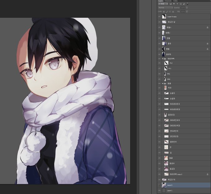The height and width of the screenshot is (194, 211).
Task: Select the Layer 1 thumbnail
Action: point(164,191)
